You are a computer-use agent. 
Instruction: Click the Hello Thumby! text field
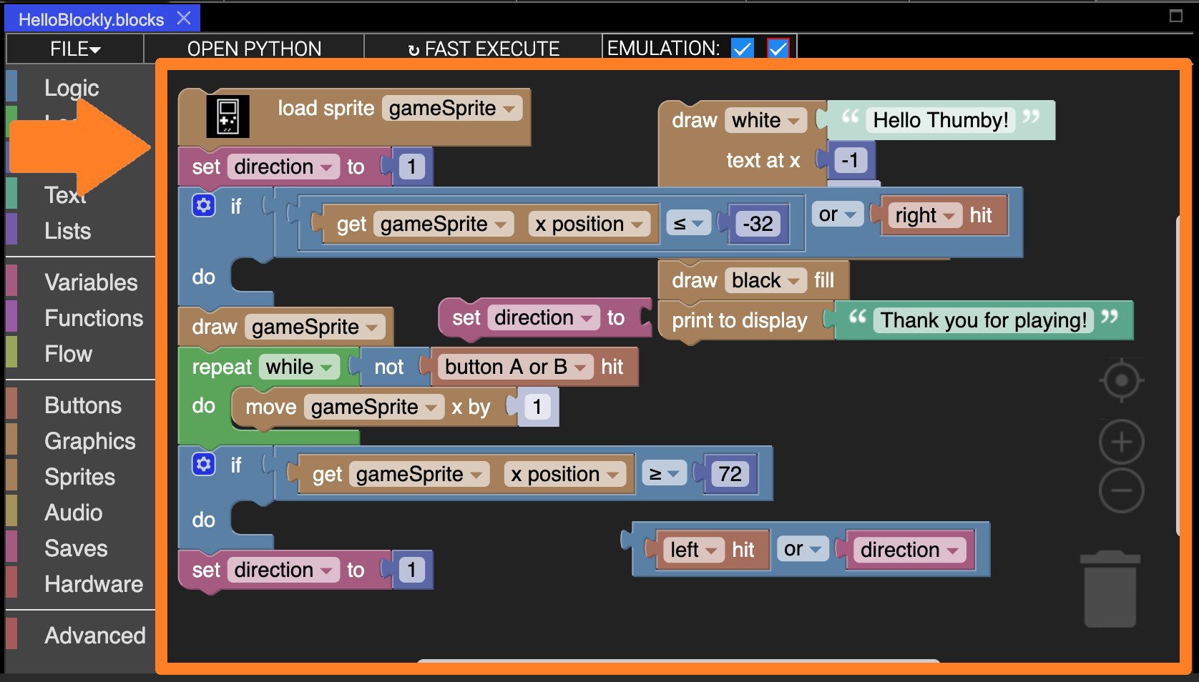(940, 120)
